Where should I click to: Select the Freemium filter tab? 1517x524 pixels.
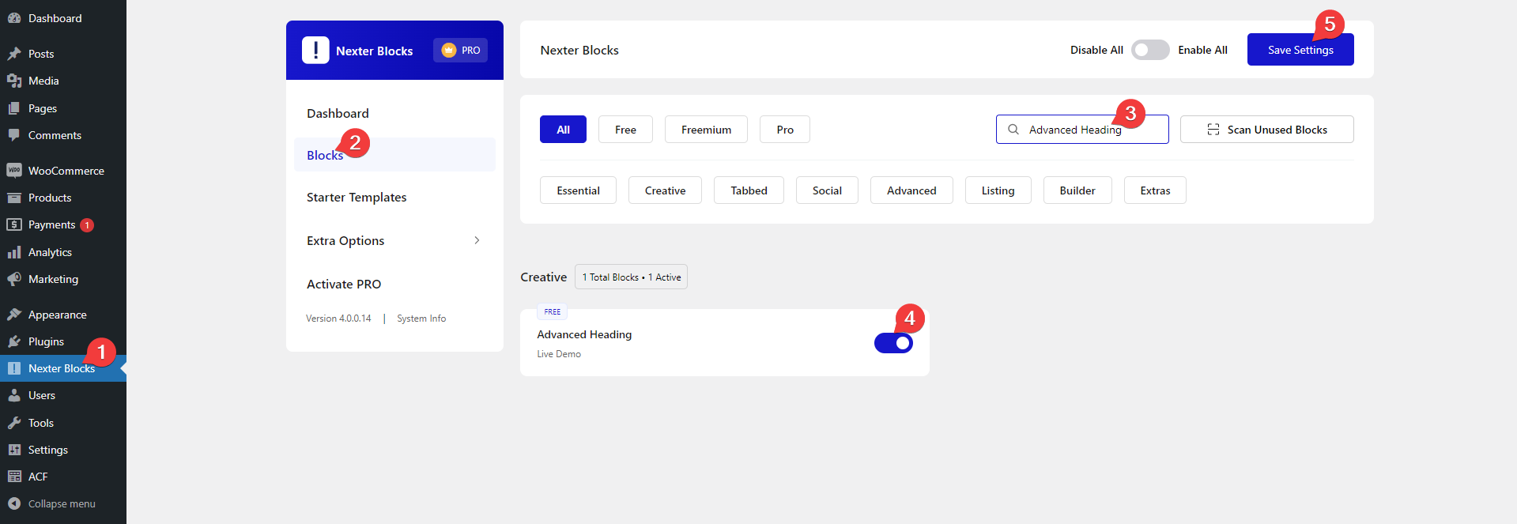(705, 130)
